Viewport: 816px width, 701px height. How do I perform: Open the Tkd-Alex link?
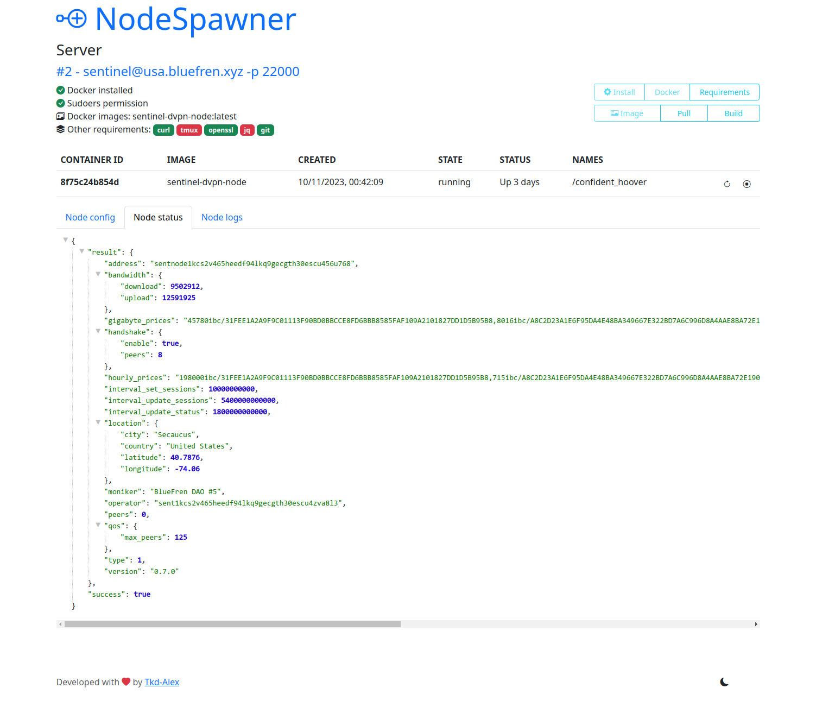pos(162,682)
